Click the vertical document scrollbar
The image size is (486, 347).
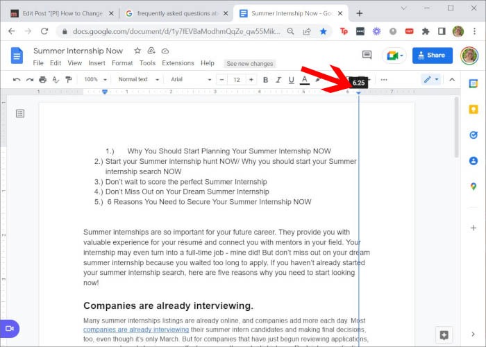click(456, 128)
